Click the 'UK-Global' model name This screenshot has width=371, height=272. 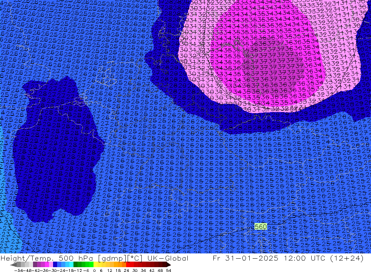click(168, 258)
